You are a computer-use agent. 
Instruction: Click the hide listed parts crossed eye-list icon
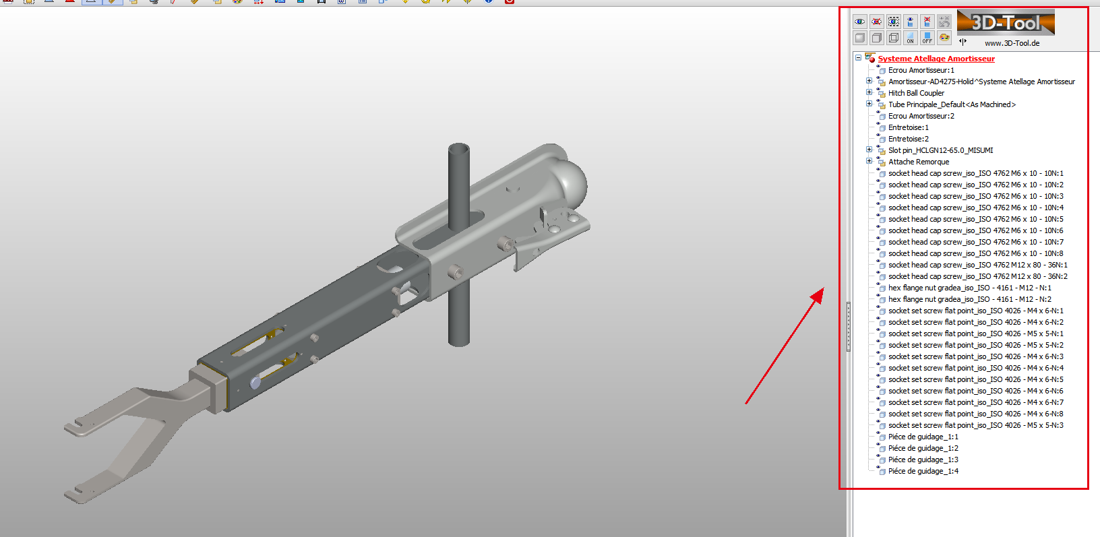click(x=927, y=22)
